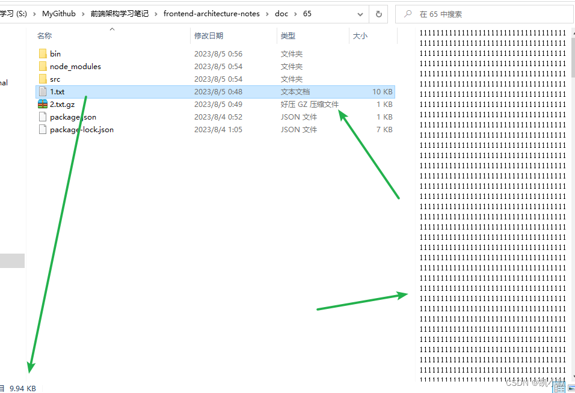The height and width of the screenshot is (393, 575).
Task: Click the JSON 文件 type cell of package.json
Action: 299,117
